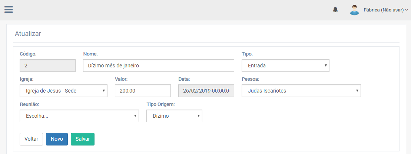Click the Valor input field
The height and width of the screenshot is (154, 411).
[x=143, y=91]
